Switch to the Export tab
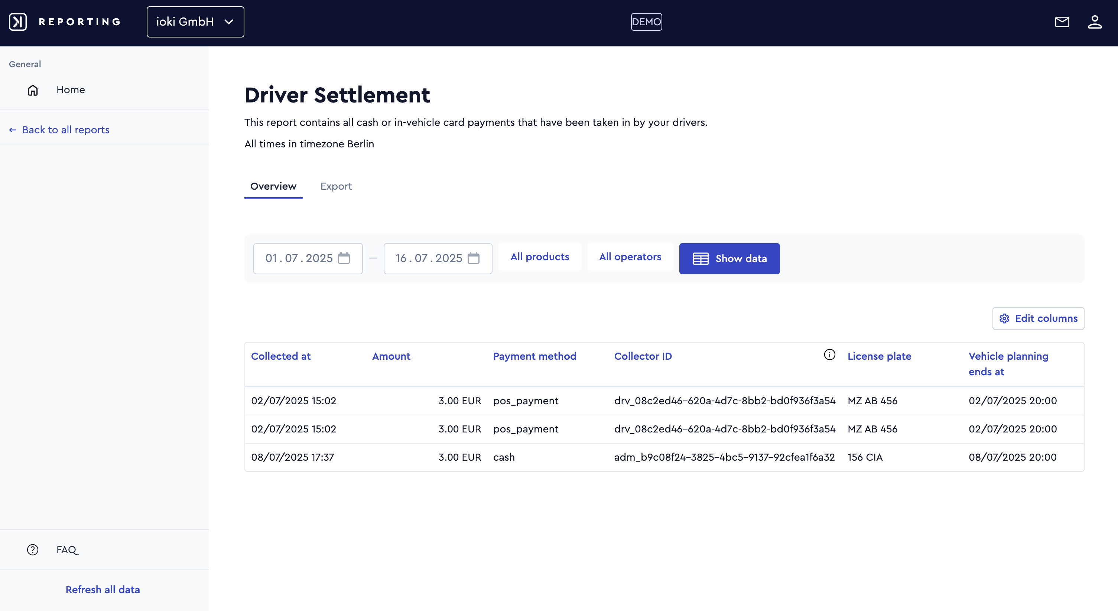The image size is (1118, 611). pos(336,186)
